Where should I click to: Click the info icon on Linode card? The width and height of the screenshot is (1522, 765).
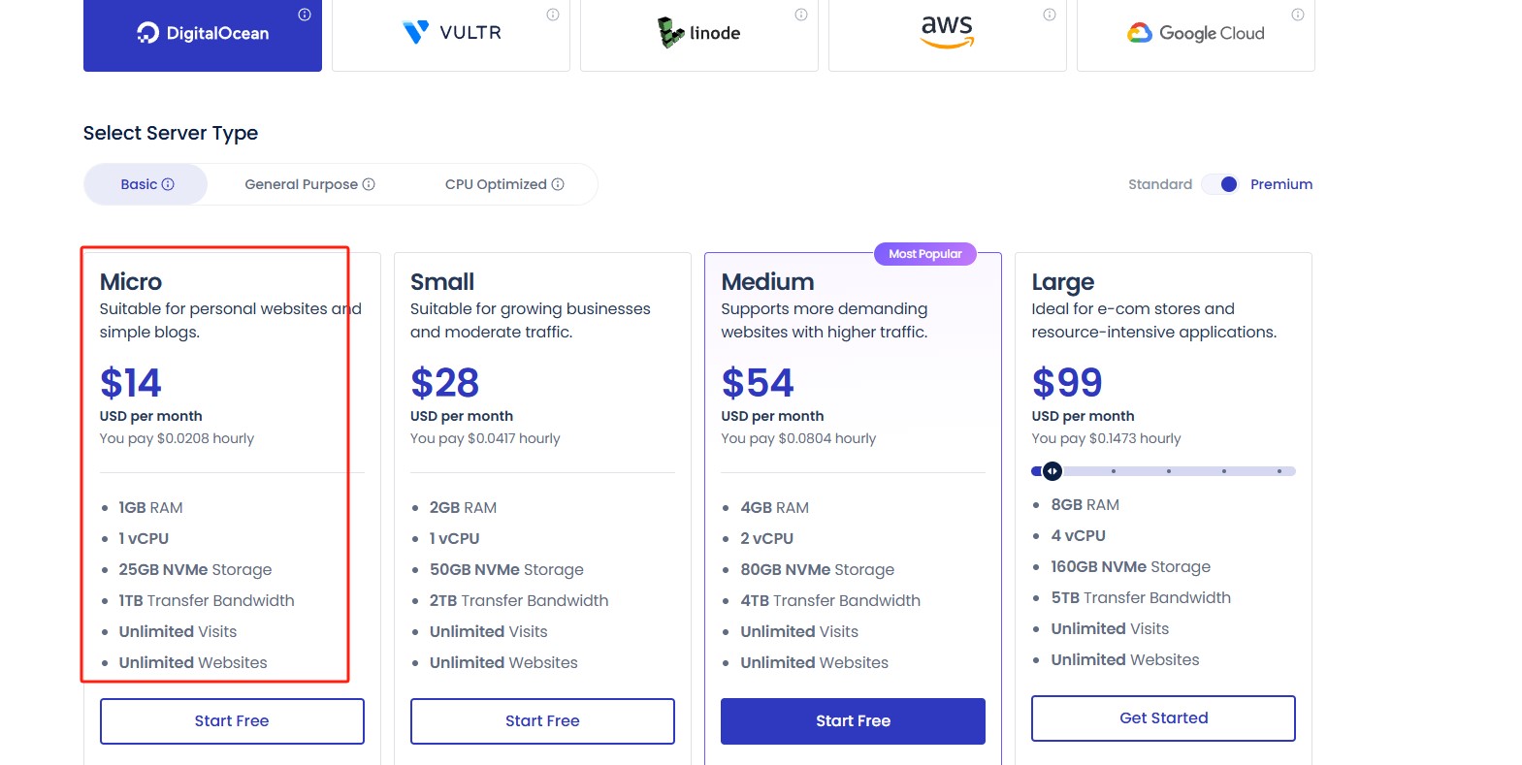pos(801,15)
